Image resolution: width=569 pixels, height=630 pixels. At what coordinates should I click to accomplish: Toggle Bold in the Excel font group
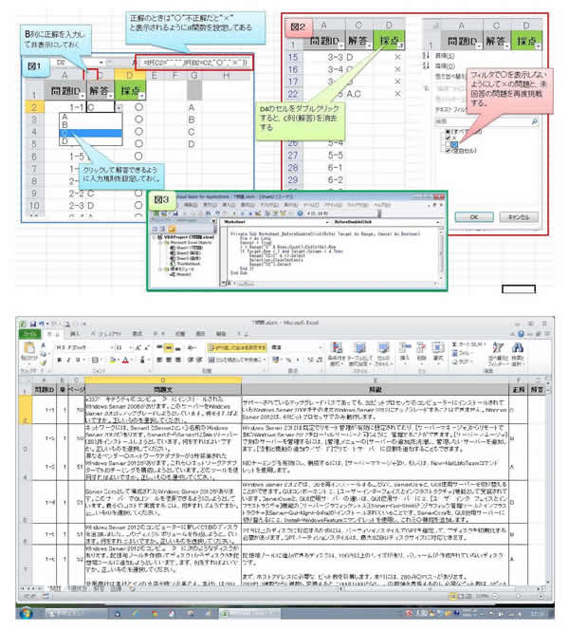pos(60,360)
